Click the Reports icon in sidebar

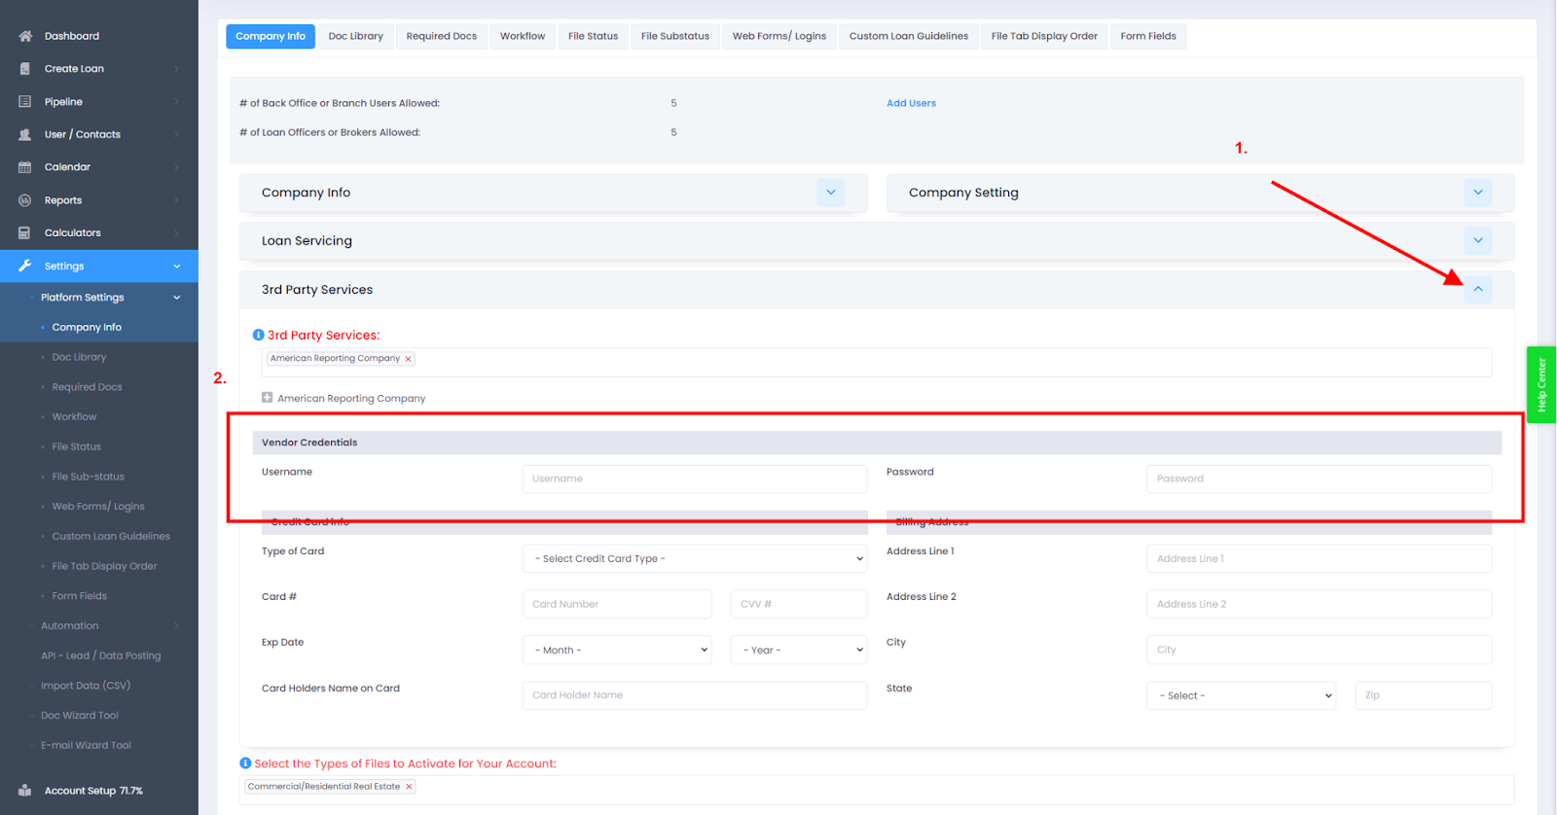(x=25, y=200)
